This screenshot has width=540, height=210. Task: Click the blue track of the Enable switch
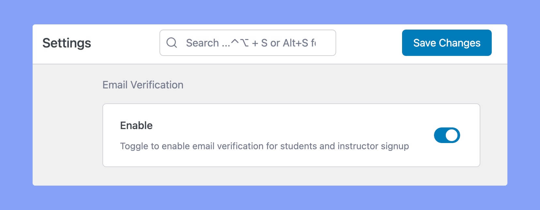tap(440, 135)
